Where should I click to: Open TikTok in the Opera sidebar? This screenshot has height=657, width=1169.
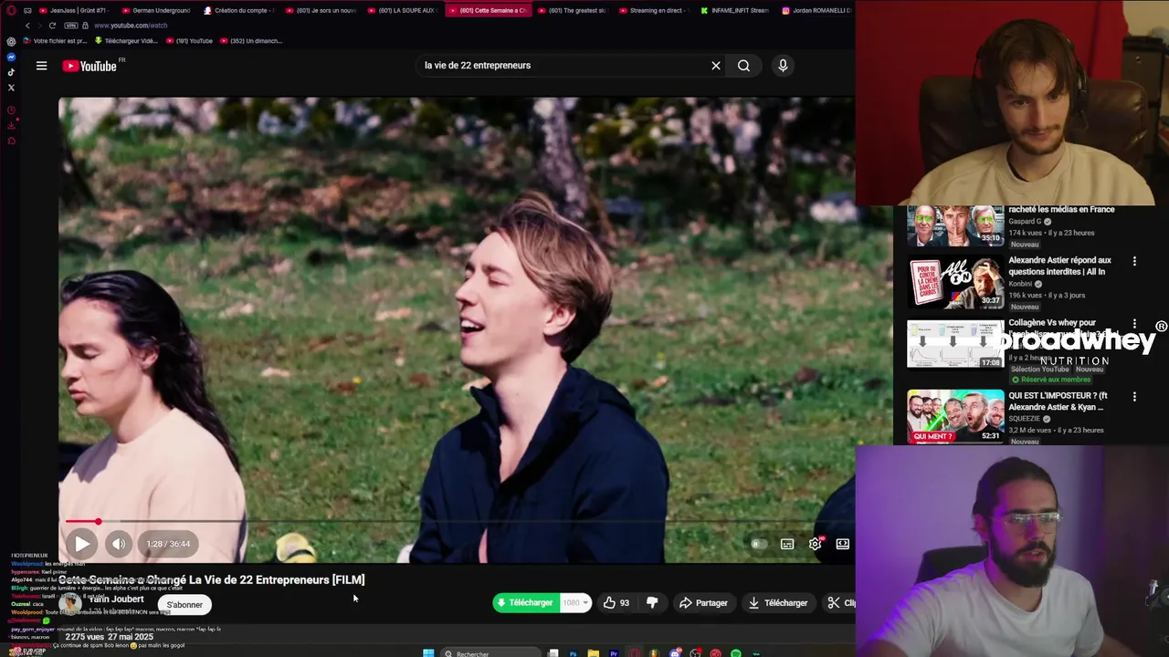pyautogui.click(x=11, y=72)
